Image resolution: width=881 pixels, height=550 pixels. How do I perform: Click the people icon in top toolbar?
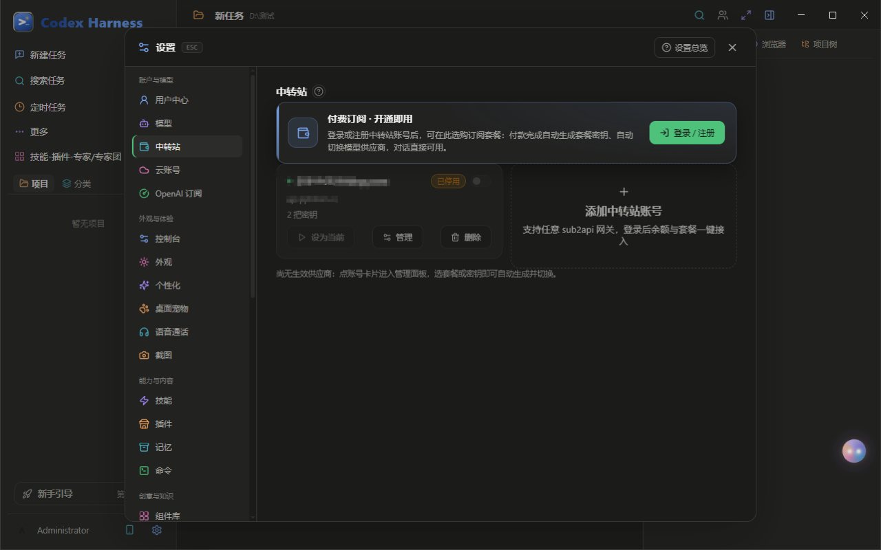tap(723, 15)
